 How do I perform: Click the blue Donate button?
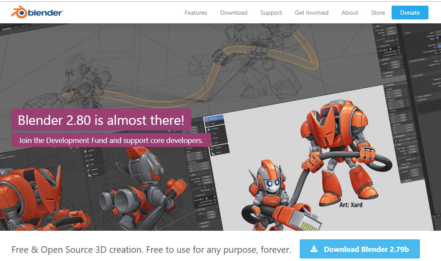[409, 13]
